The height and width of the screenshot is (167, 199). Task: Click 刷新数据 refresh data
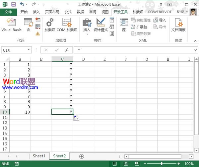pyautogui.click(x=141, y=33)
